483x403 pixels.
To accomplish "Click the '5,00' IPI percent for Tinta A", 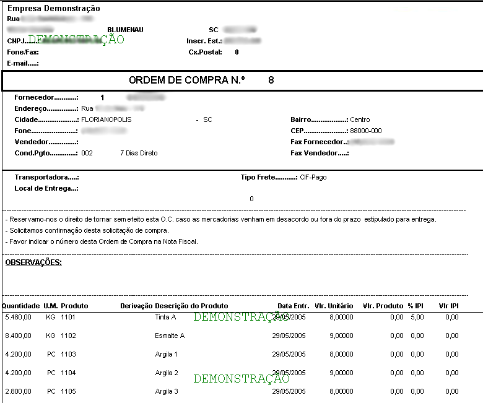I will [x=417, y=317].
